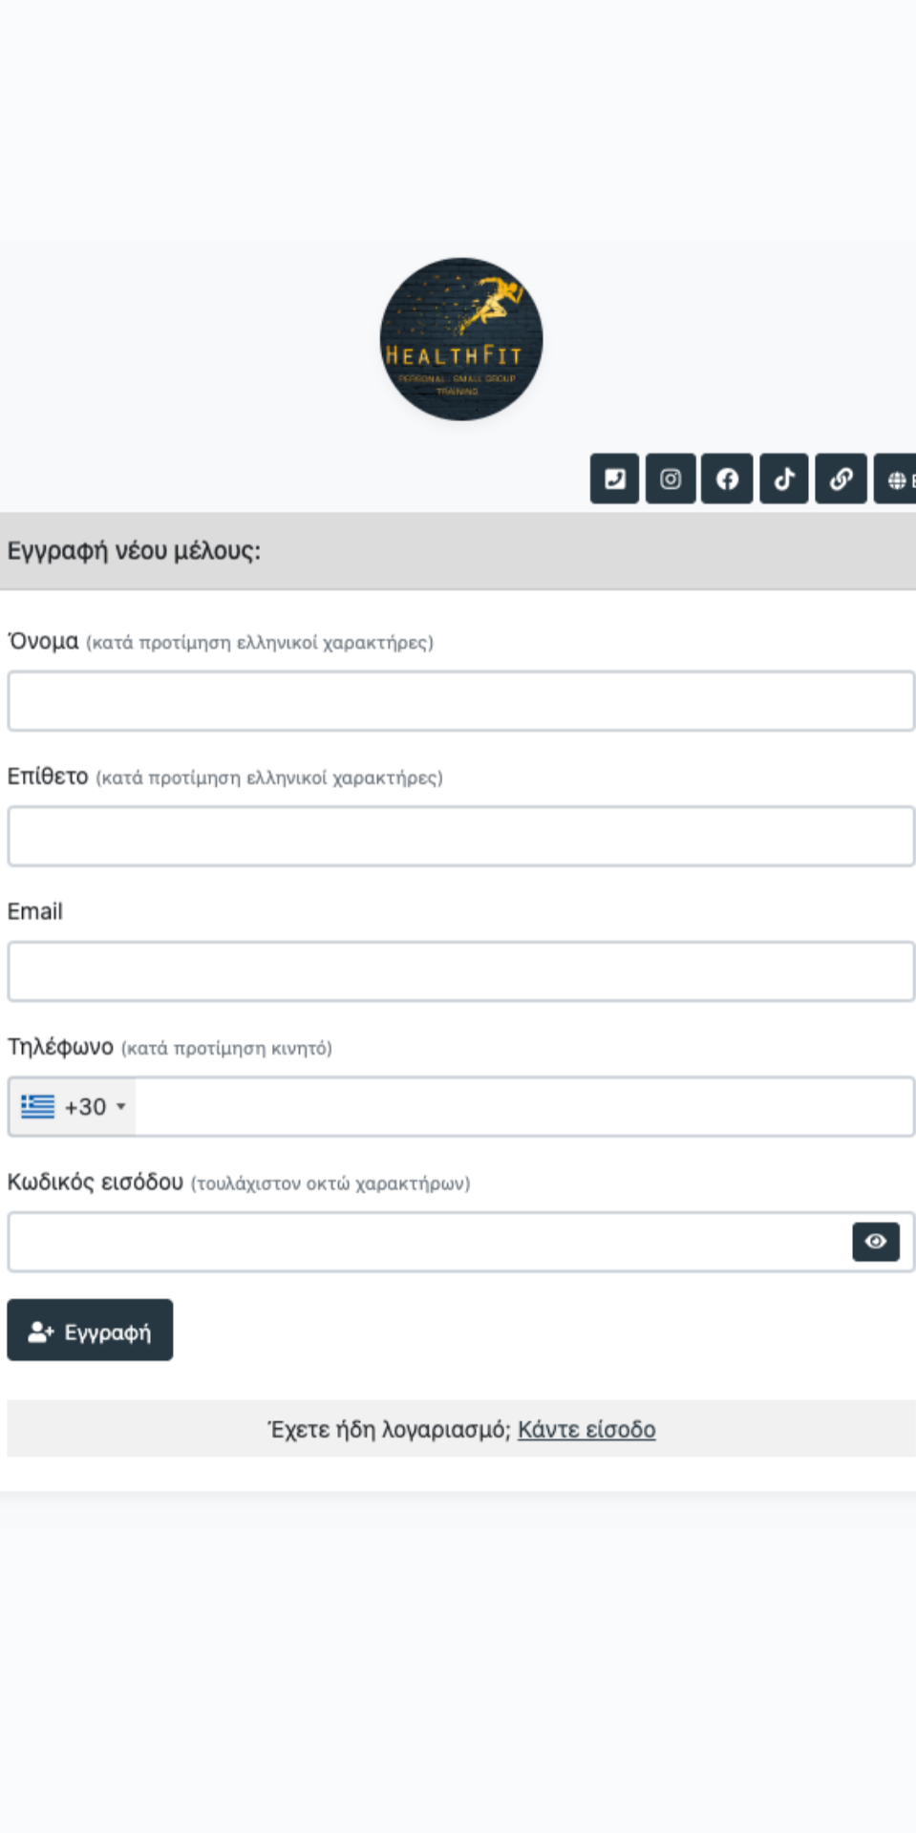This screenshot has height=1833, width=916.
Task: Click the Εγγραφή register button
Action: pos(90,1331)
